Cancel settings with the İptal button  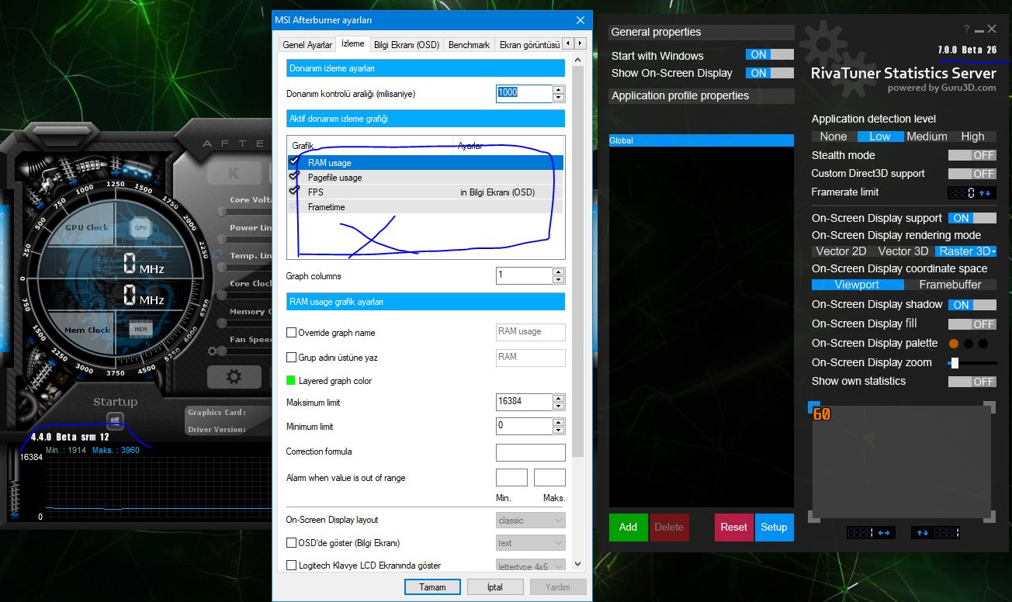click(495, 587)
